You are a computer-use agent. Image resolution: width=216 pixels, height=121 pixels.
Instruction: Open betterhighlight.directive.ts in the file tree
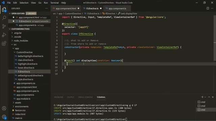click(30, 56)
